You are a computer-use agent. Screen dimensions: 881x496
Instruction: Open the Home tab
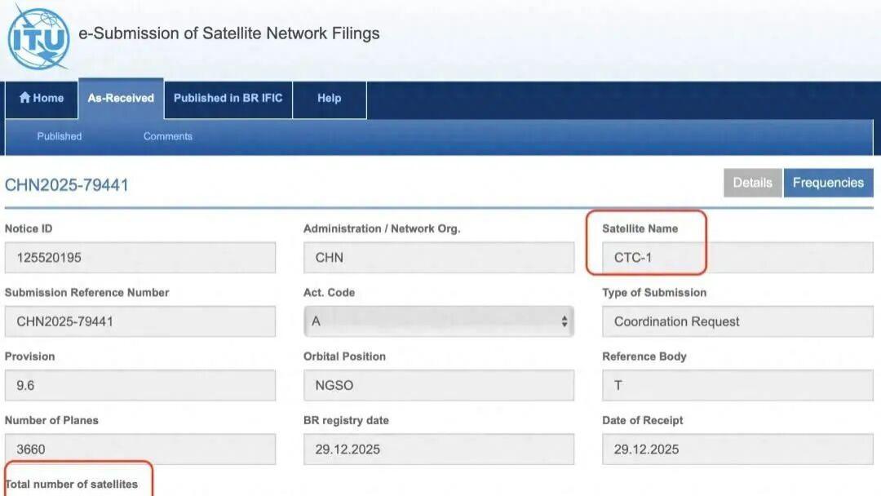click(42, 98)
